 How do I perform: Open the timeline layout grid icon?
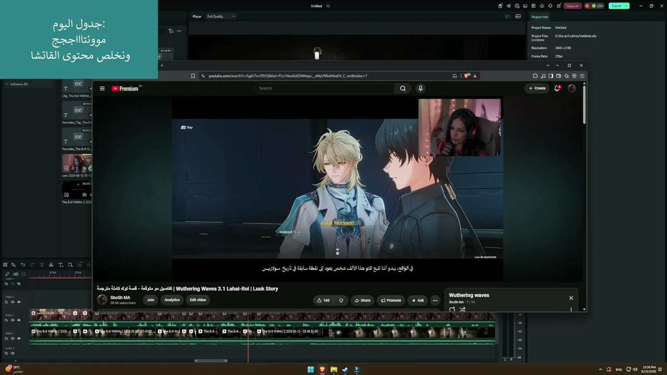tap(5, 265)
